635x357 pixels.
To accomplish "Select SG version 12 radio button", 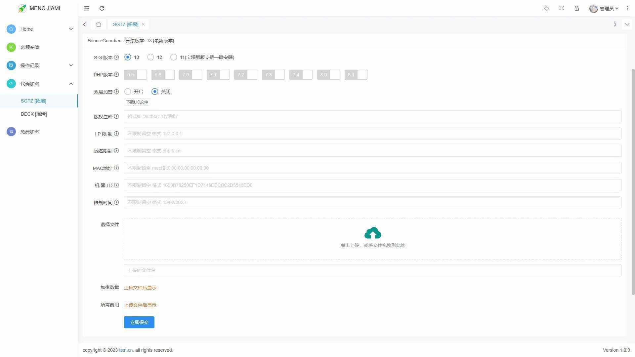I will click(x=150, y=57).
